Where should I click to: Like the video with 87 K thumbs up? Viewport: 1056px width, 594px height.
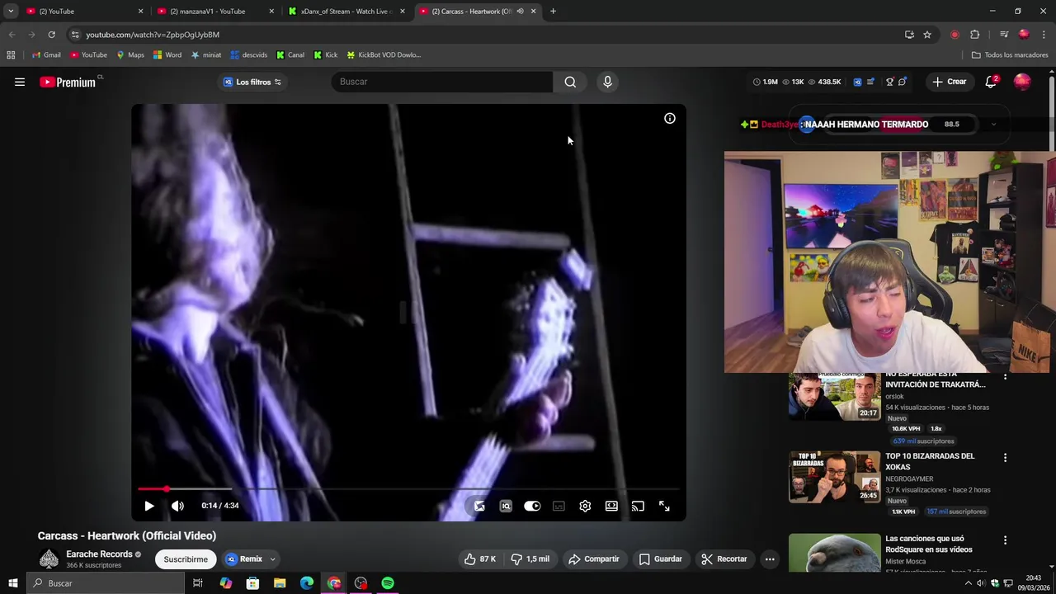(480, 559)
